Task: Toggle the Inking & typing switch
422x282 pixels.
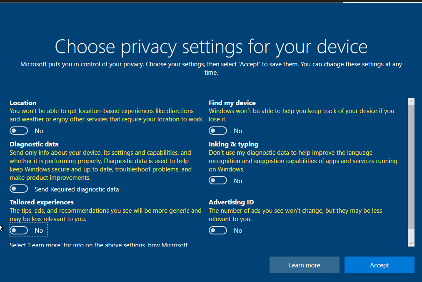Action: (x=218, y=180)
